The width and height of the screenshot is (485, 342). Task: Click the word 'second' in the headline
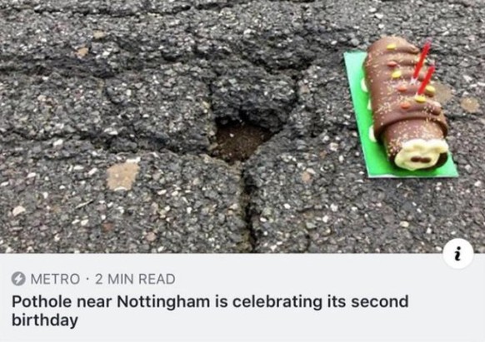point(379,302)
